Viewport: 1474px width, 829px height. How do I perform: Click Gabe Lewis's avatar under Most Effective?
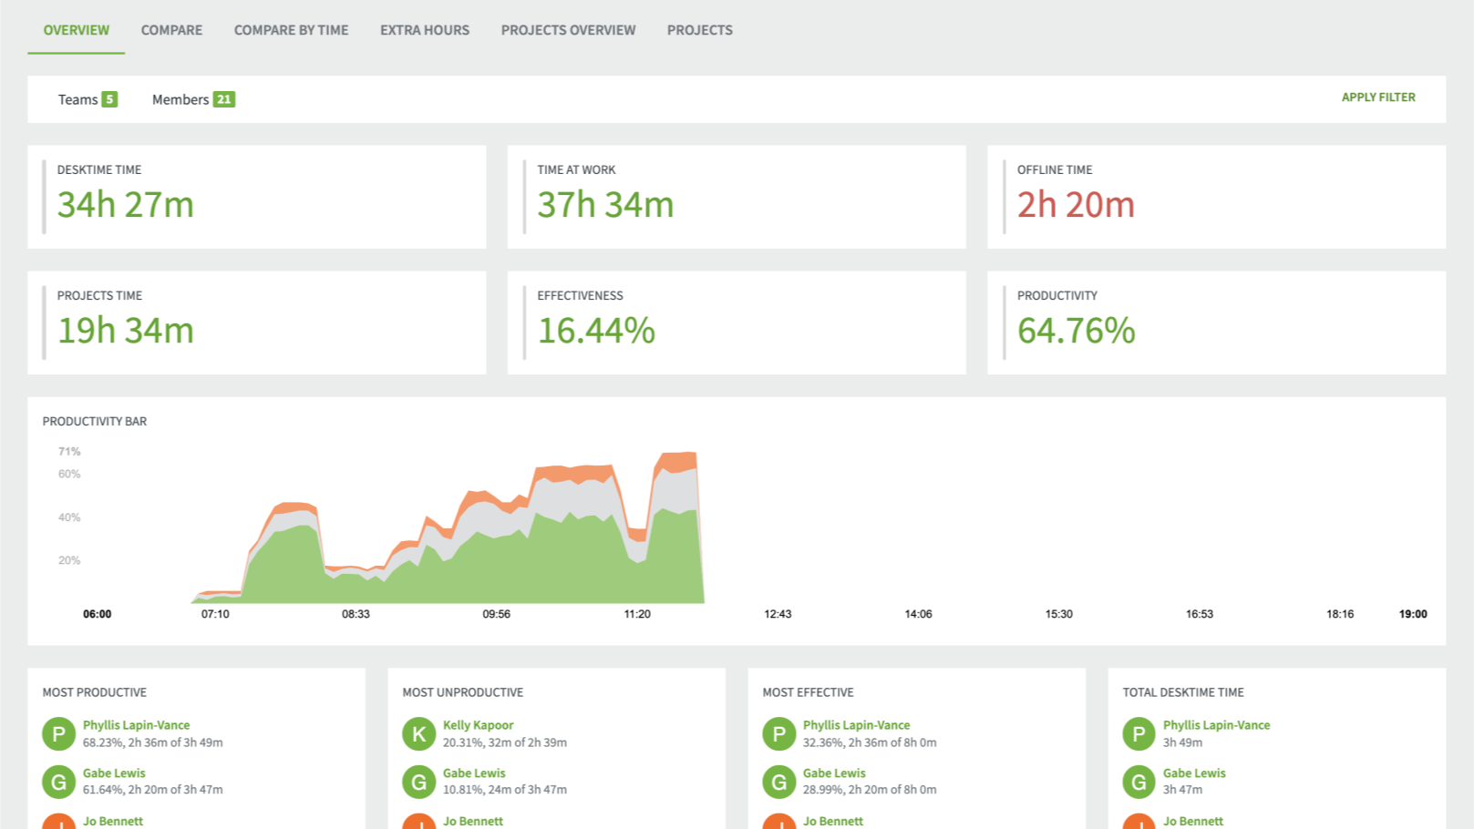(778, 782)
